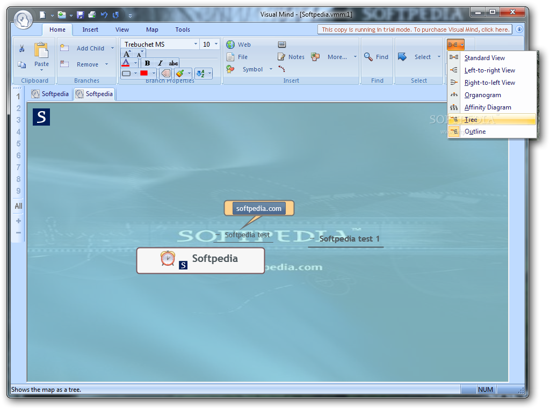Show branches to level 5

[x=18, y=143]
